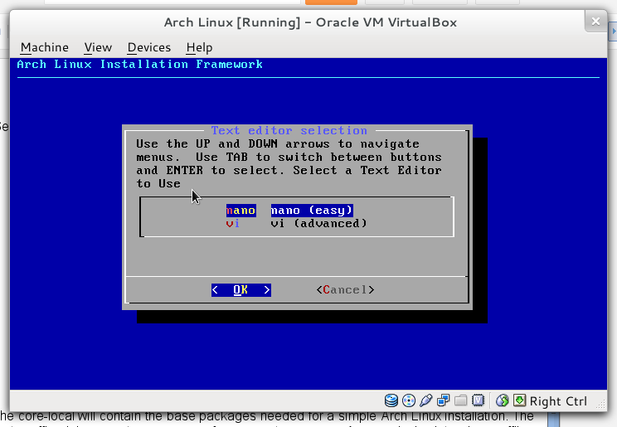Click the USB devices status icon
Screen dimensions: 617x427
coord(426,400)
